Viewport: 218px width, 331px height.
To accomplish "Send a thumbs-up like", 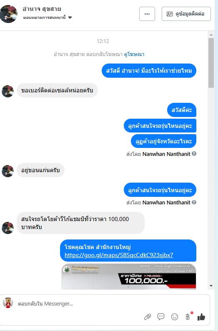I will [201, 317].
